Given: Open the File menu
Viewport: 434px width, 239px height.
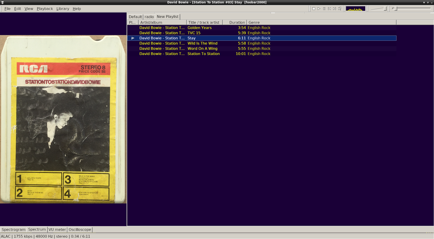Looking at the screenshot, I should click(7, 8).
